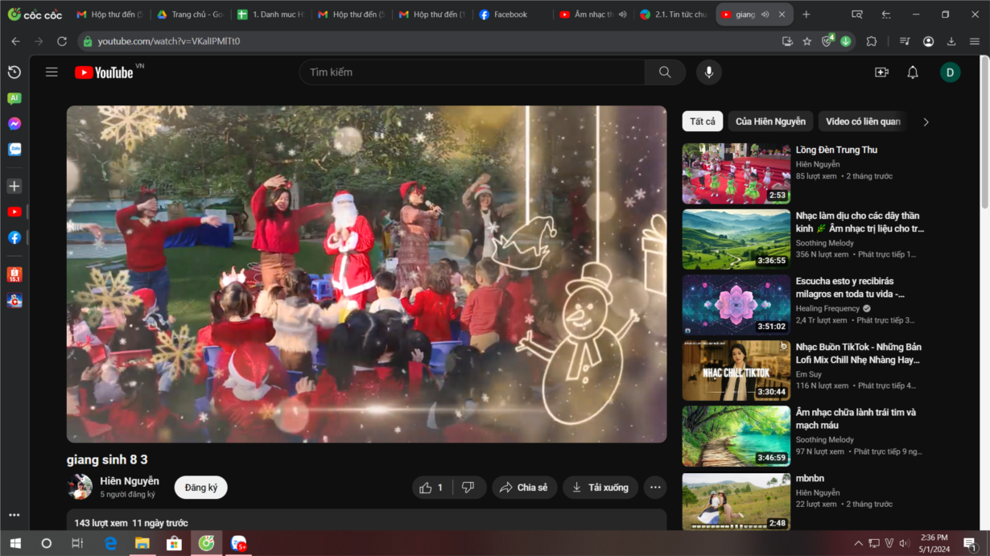Viewport: 990px width, 556px height.
Task: Dislike the video with thumbs down
Action: (468, 488)
